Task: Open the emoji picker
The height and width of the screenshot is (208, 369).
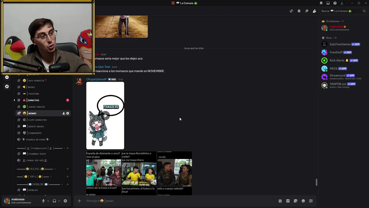Action: pos(303,201)
